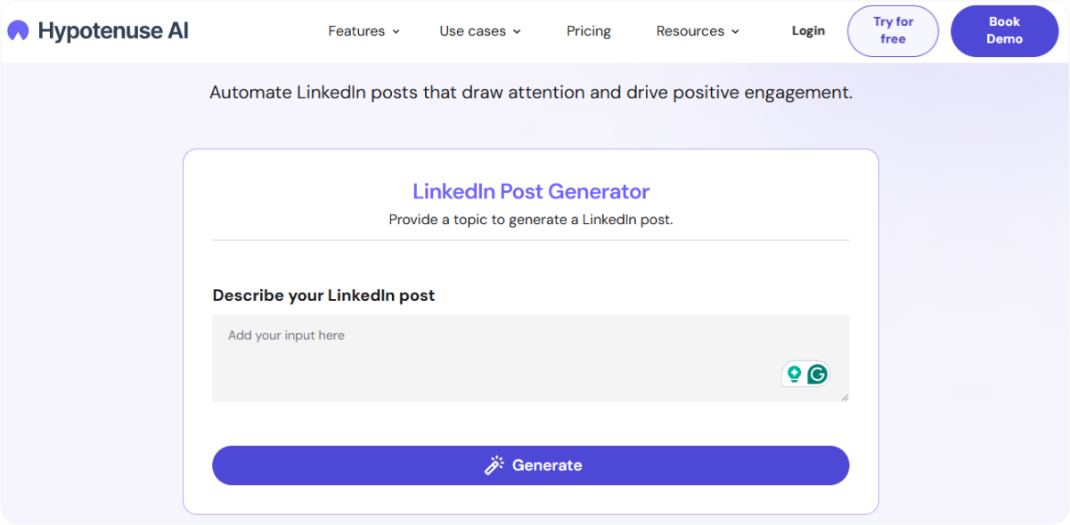1070x525 pixels.
Task: Click the Book Demo button
Action: click(1004, 31)
